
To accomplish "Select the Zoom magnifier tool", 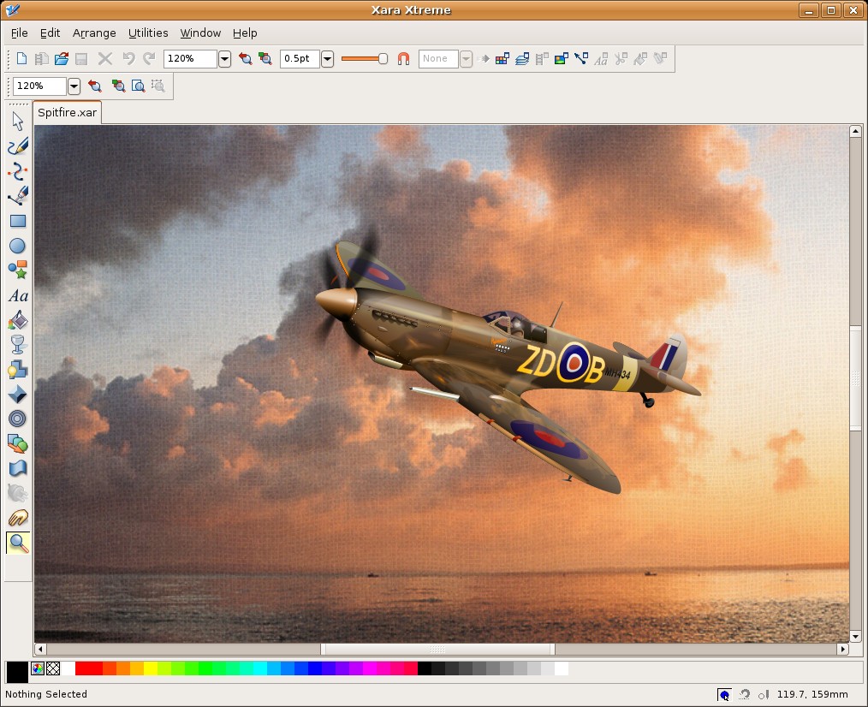I will (18, 544).
